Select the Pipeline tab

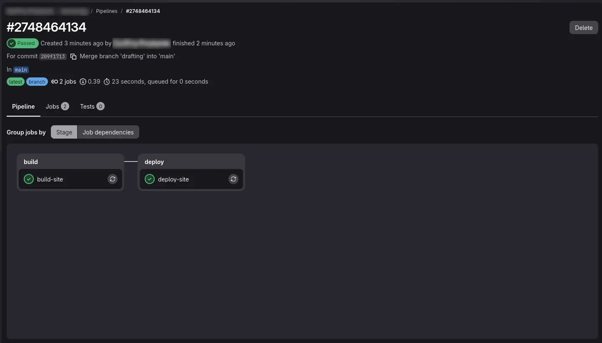(23, 107)
